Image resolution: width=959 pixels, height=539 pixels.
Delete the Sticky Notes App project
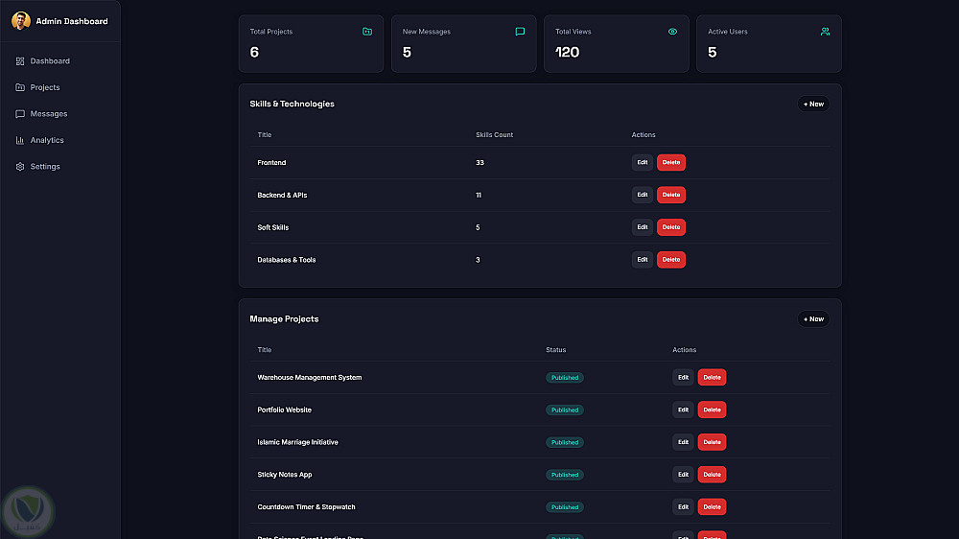[712, 475]
